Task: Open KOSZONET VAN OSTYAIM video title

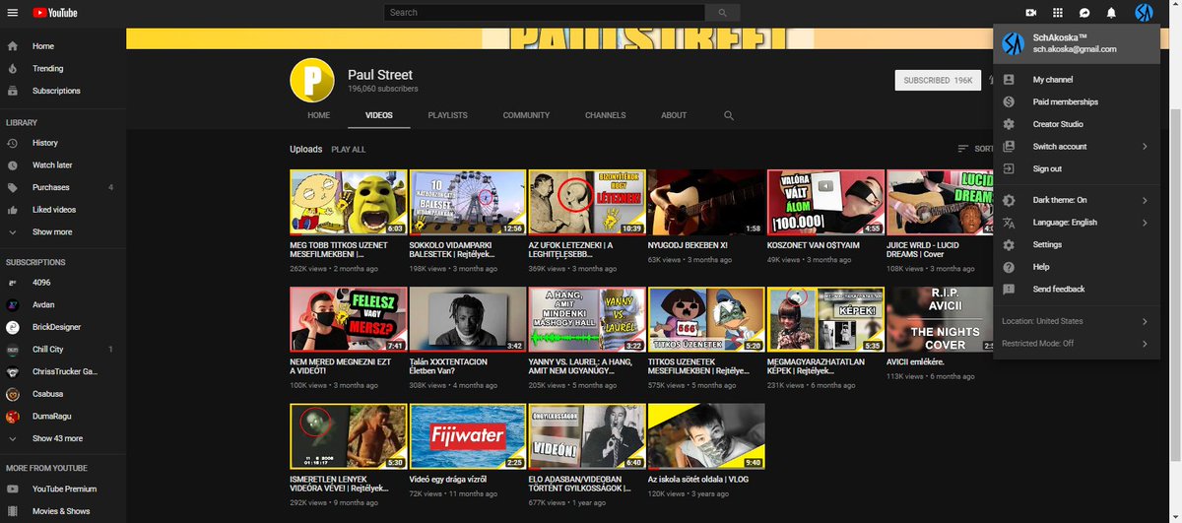Action: coord(814,245)
